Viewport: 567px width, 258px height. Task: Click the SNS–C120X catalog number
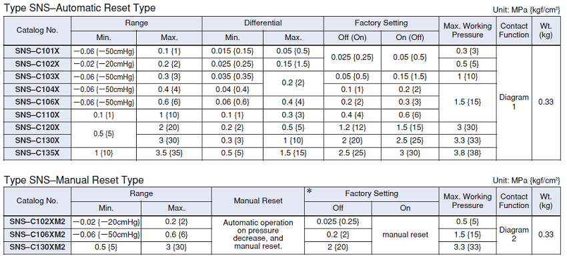click(x=37, y=128)
